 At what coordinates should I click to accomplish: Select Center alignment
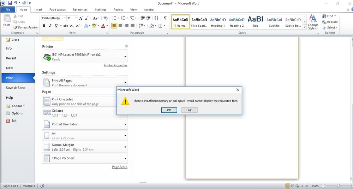[x=120, y=26]
